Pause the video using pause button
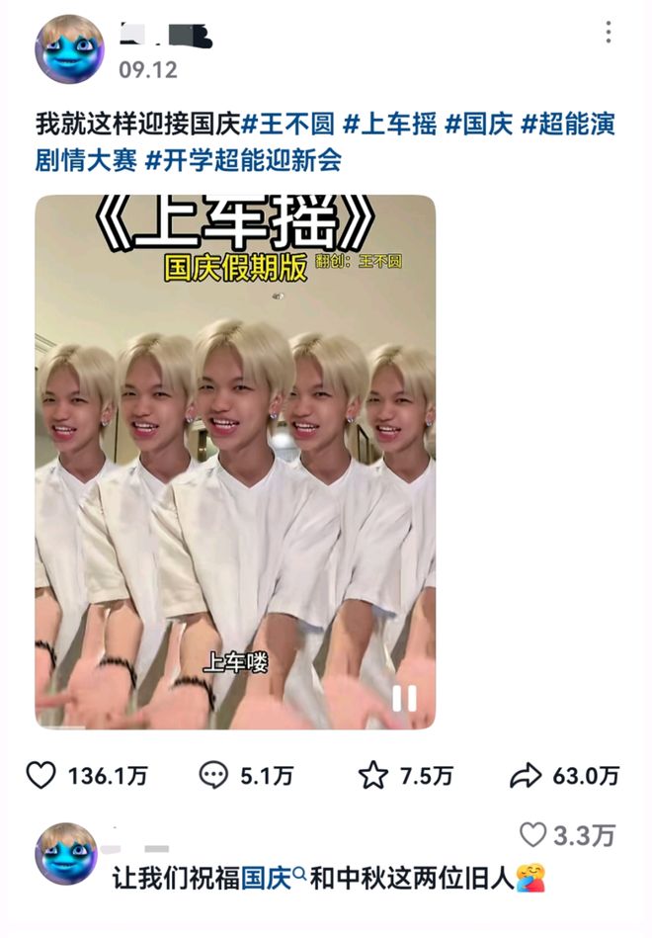 [404, 698]
